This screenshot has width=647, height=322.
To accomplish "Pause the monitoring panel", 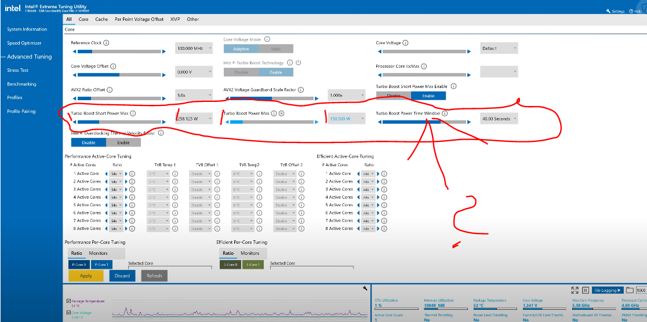I will click(585, 290).
